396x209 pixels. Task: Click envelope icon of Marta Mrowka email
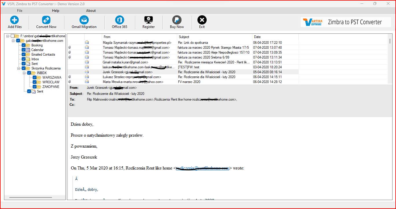[x=87, y=82]
